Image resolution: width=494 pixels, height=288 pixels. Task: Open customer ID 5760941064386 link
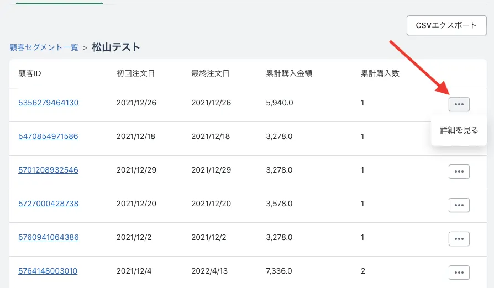click(49, 237)
